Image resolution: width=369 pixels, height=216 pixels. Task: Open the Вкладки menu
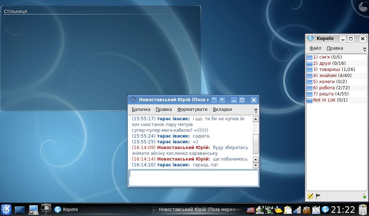222,109
